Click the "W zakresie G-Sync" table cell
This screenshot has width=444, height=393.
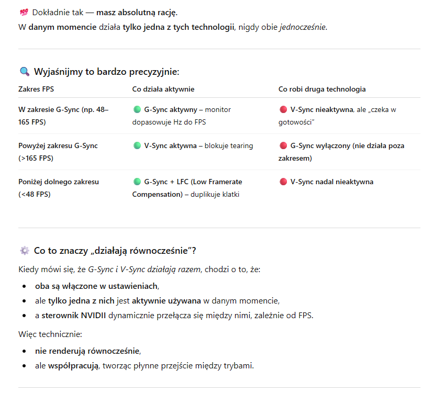point(63,116)
